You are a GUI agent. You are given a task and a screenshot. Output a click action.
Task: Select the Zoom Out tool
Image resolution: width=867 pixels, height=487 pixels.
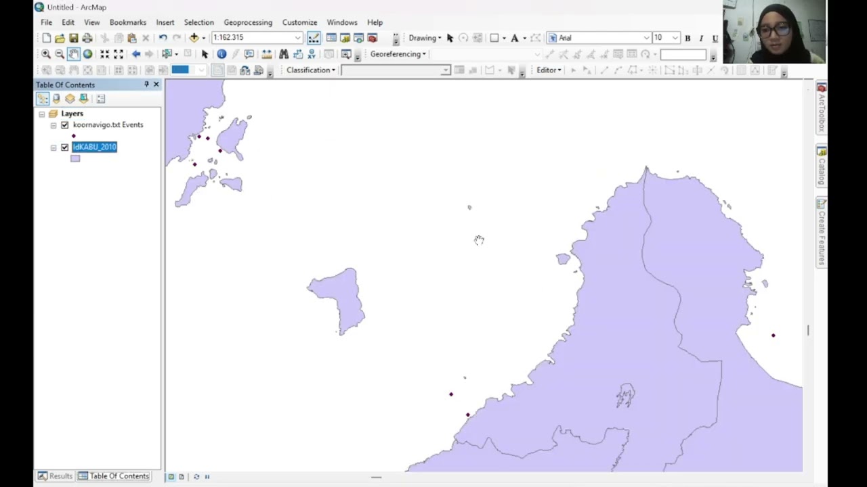click(60, 54)
